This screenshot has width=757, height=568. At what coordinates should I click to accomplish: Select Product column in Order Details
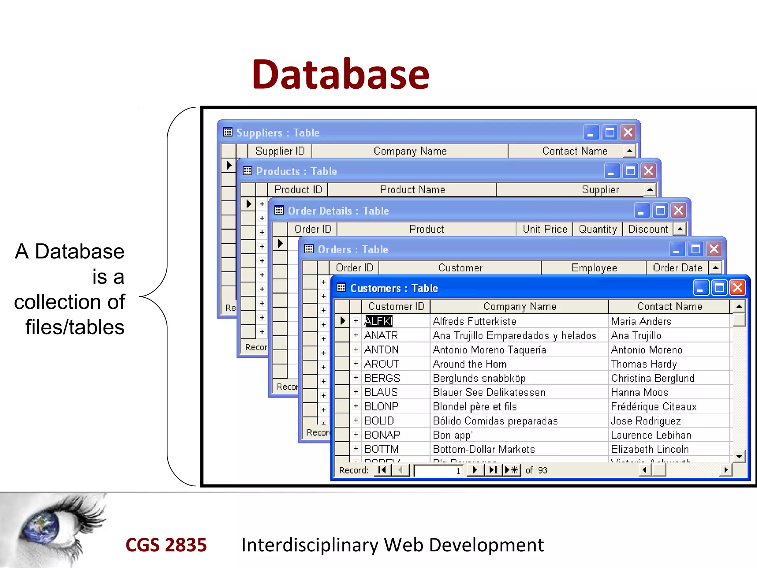(427, 229)
